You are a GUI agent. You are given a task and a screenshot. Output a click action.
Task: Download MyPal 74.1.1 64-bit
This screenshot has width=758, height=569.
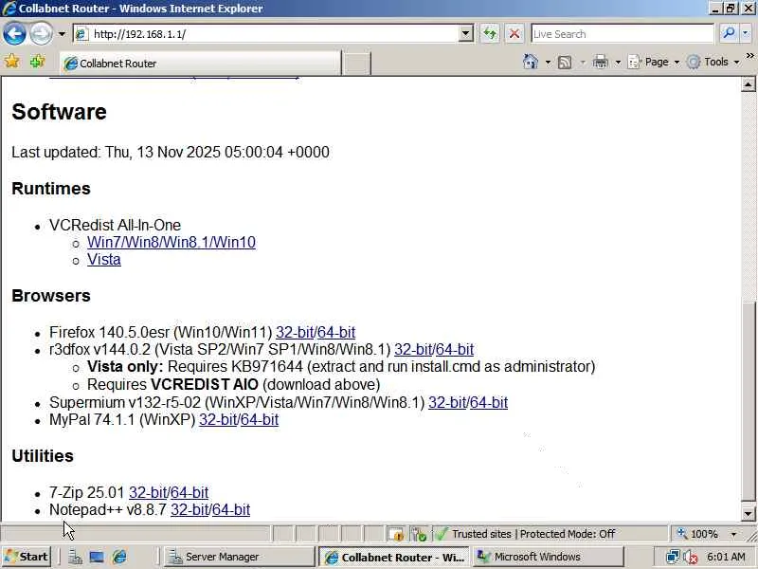pos(259,419)
